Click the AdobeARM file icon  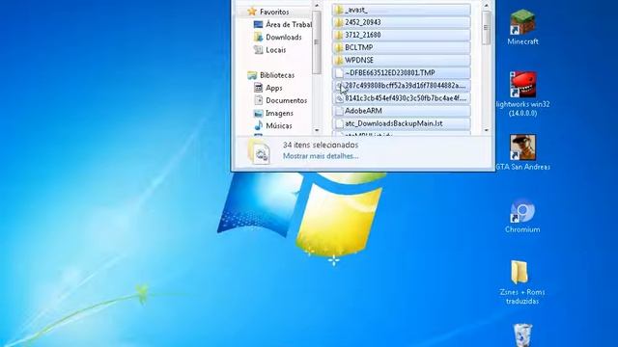click(x=339, y=111)
